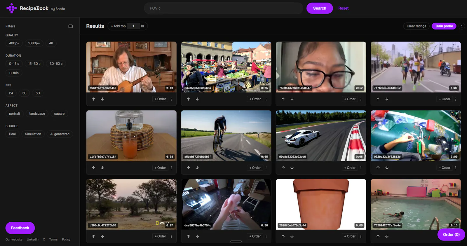This screenshot has width=467, height=246.
Task: Downvote savanna video b308c9d472275b63
Action: (102, 236)
